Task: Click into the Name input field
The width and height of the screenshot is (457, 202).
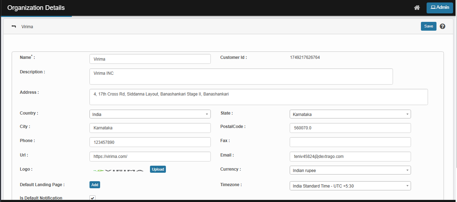Action: (x=150, y=59)
